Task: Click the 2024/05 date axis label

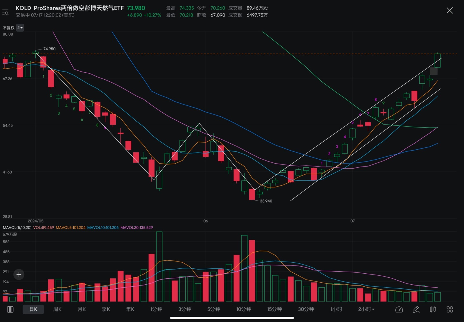Action: (x=35, y=221)
